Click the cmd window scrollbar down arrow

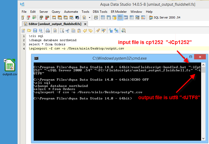point(203,139)
